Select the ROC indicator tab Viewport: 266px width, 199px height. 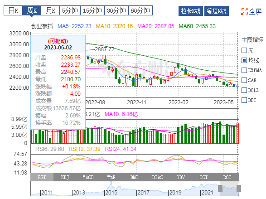pos(227,177)
